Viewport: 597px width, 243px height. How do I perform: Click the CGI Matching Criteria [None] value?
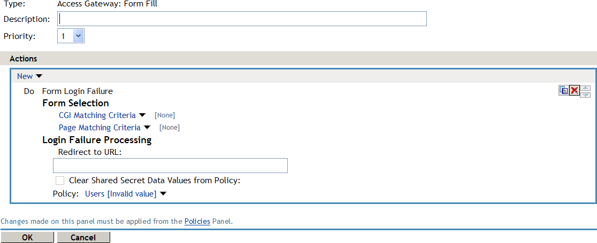coord(165,115)
